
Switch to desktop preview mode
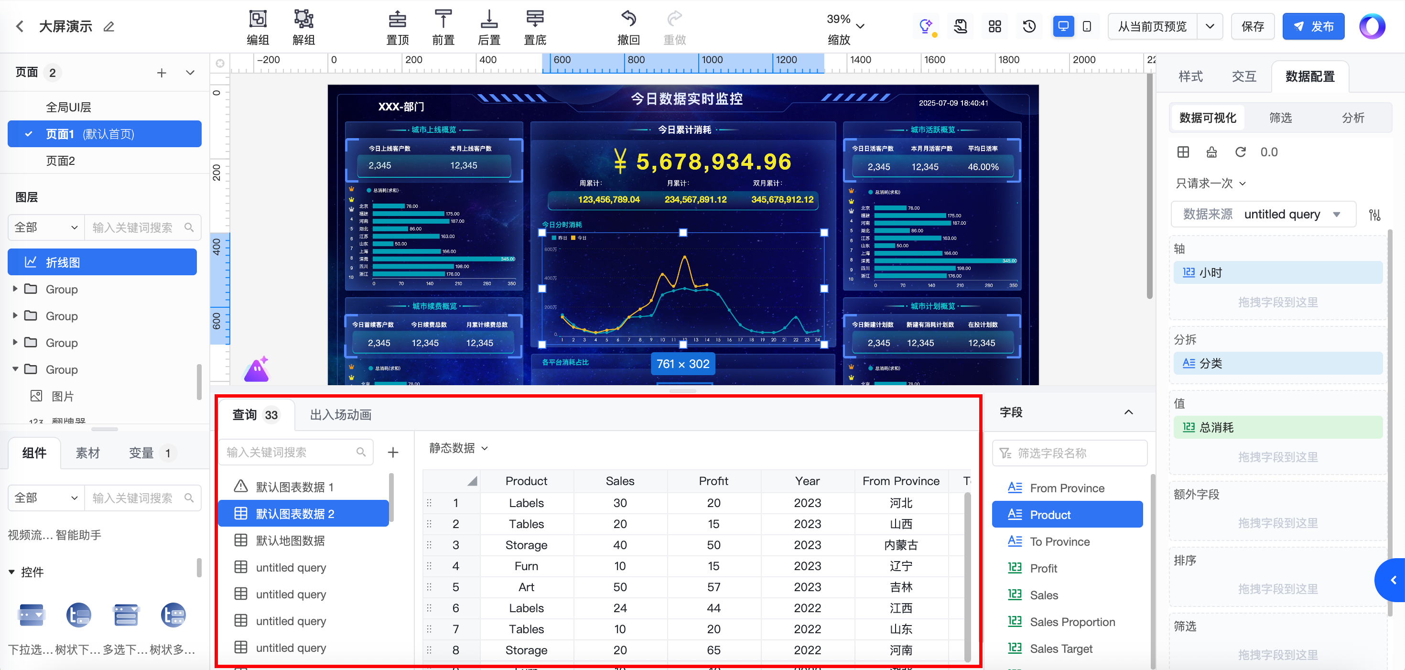click(1063, 26)
